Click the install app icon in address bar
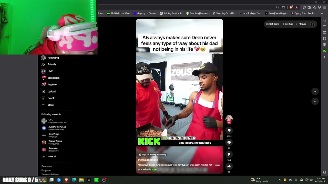The width and height of the screenshot is (328, 184). 283,7
